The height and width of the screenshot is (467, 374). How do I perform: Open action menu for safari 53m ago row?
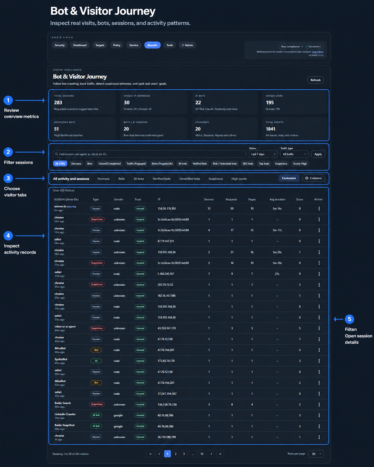(x=319, y=394)
